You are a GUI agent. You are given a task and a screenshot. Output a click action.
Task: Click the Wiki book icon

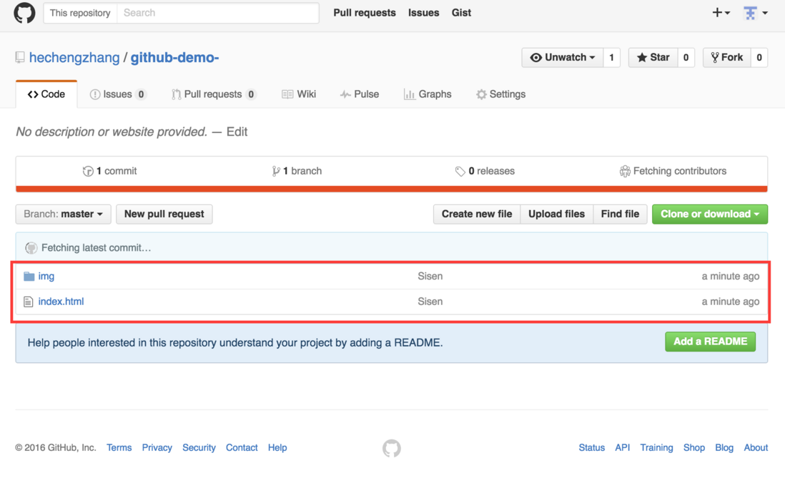coord(287,94)
